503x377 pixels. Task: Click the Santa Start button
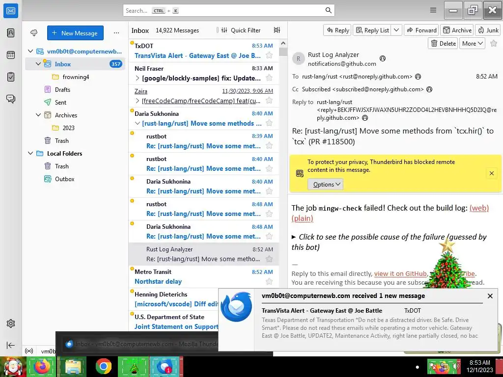point(13,366)
